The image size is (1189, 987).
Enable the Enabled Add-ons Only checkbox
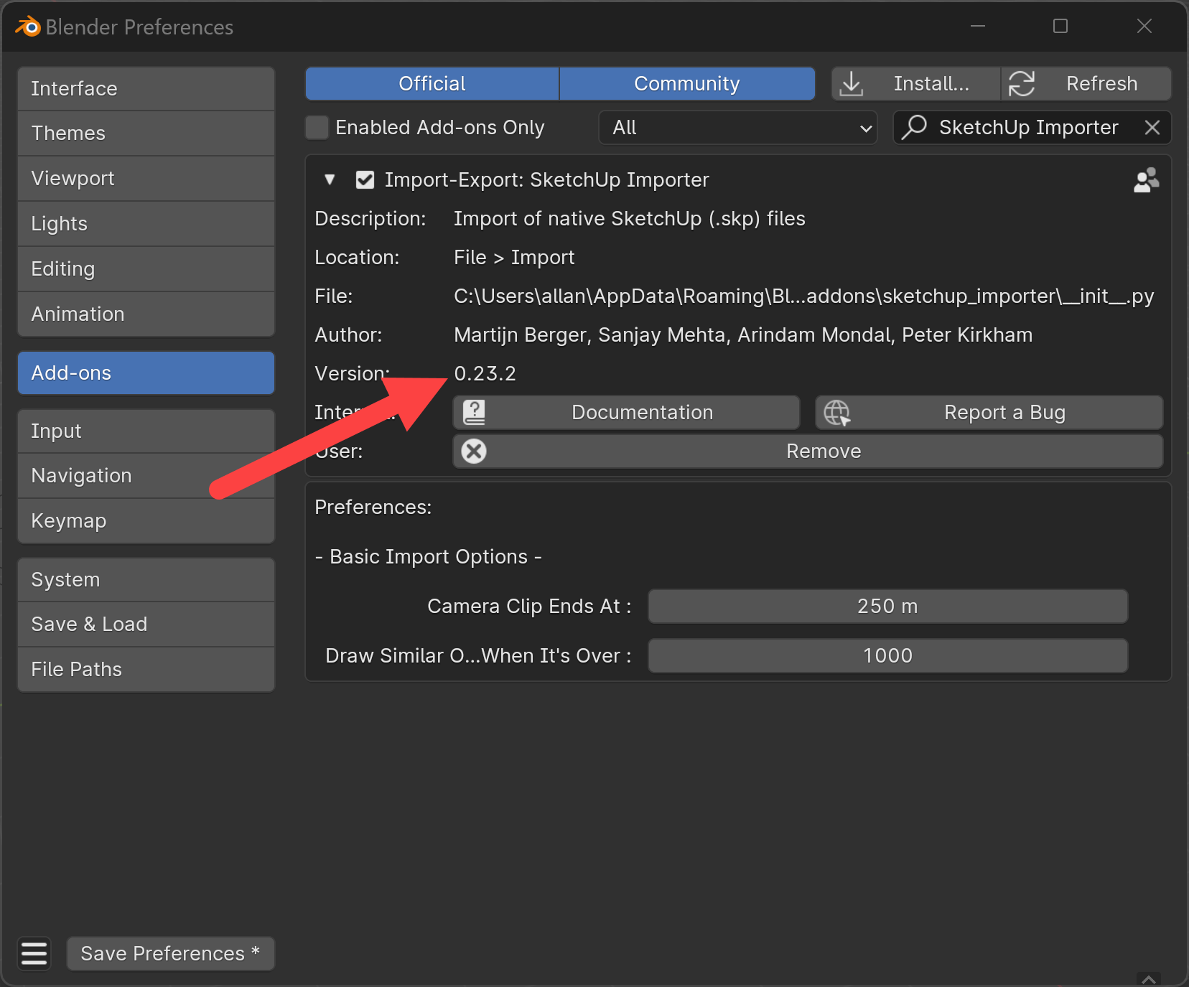[x=316, y=127]
